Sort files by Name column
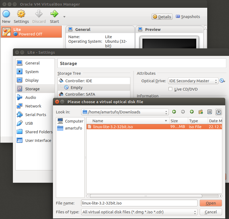229x219 pixels. (128, 121)
